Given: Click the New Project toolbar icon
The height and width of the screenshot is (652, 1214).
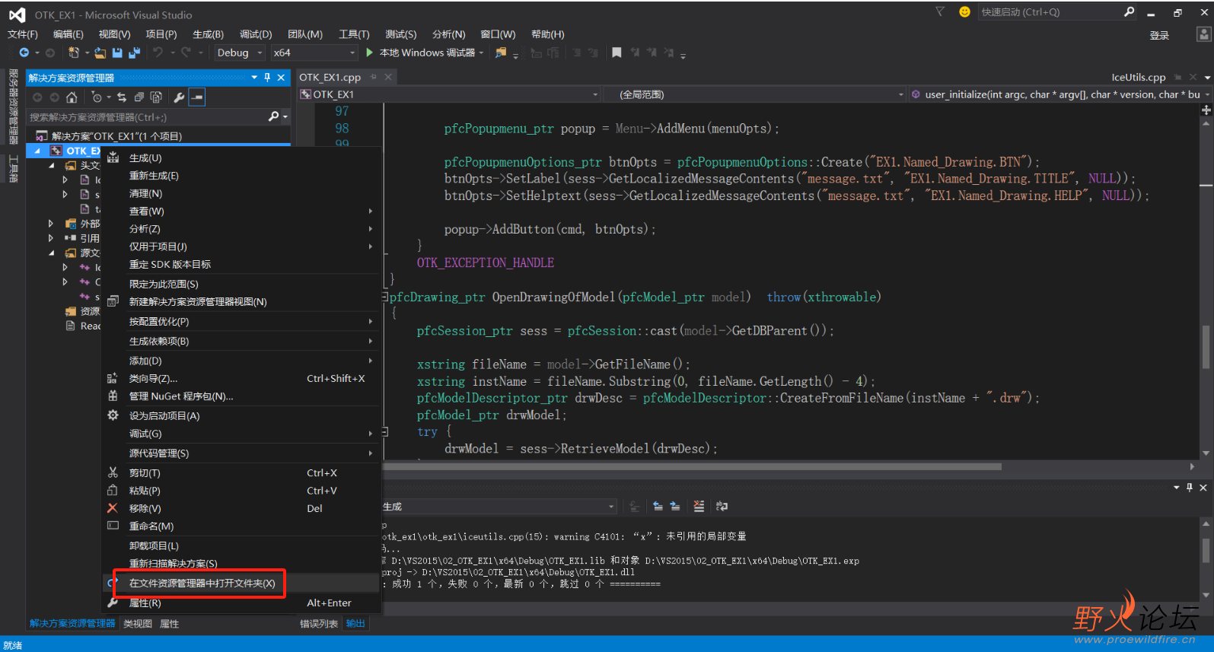Looking at the screenshot, I should click(x=74, y=52).
